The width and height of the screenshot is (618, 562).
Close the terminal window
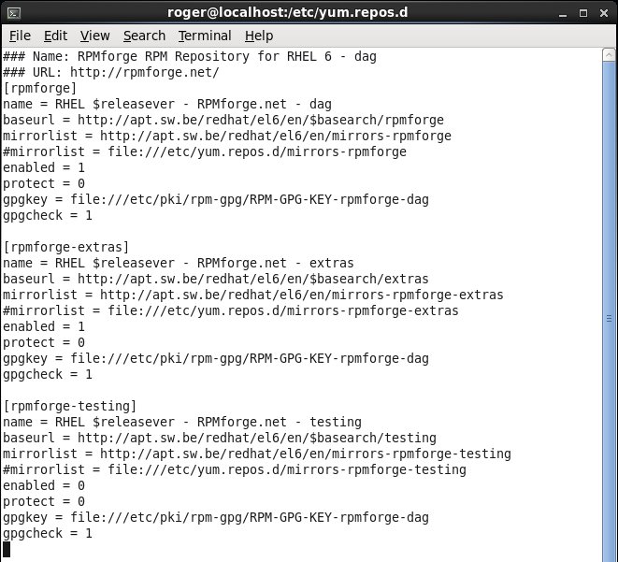[x=604, y=13]
